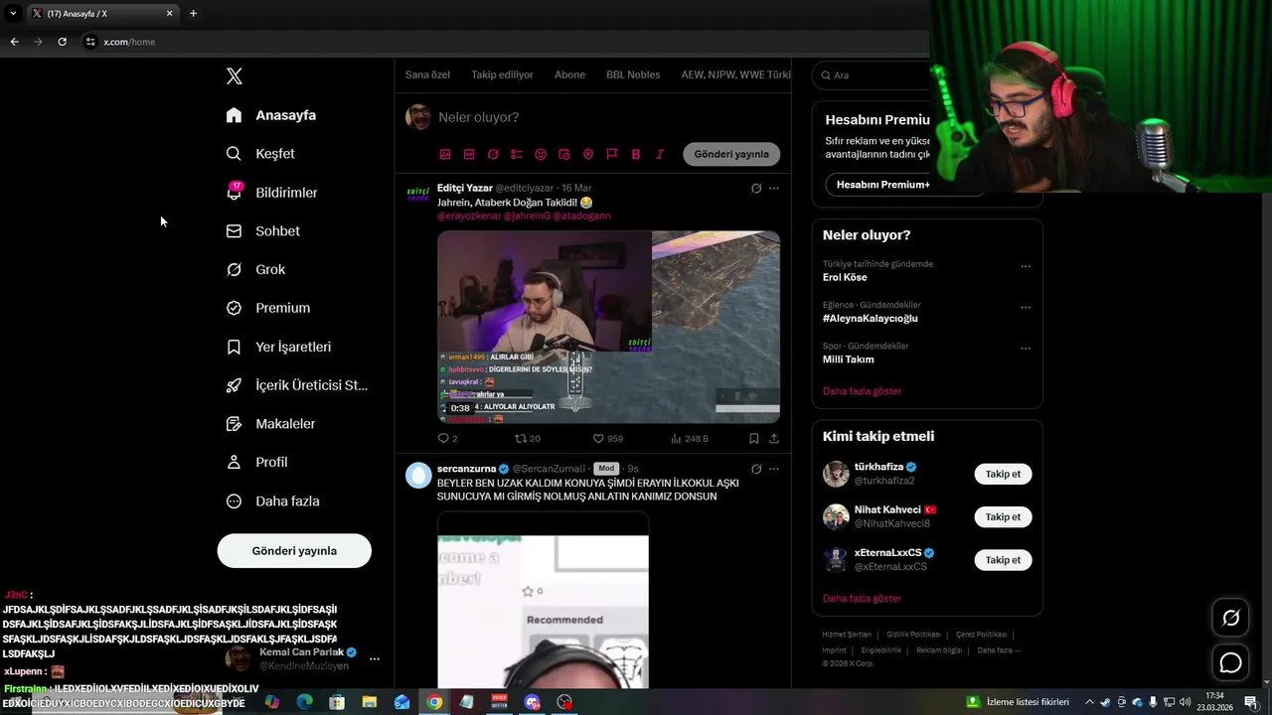This screenshot has width=1272, height=715.
Task: Open Editçi Yazar profile avatar
Action: click(418, 195)
